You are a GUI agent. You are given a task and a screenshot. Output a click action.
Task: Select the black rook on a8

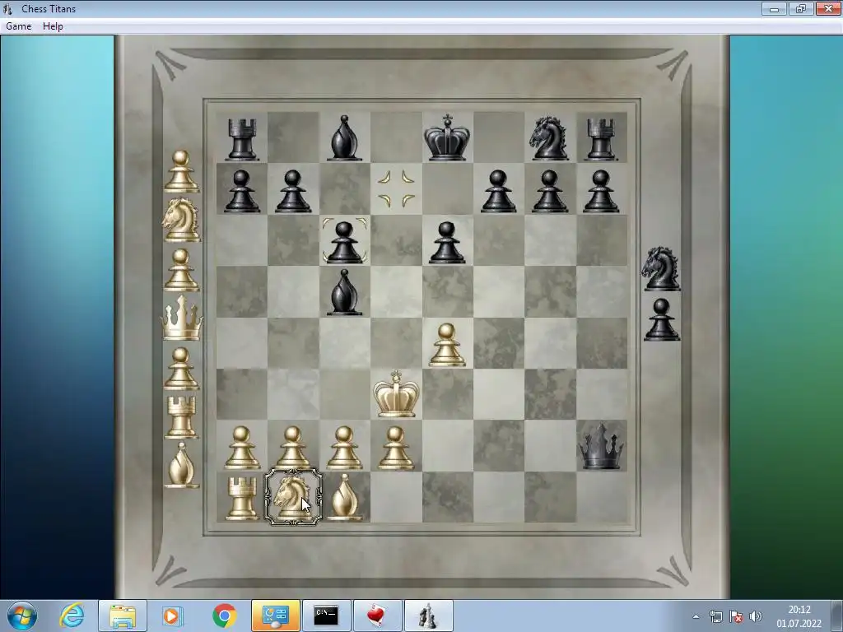(241, 138)
